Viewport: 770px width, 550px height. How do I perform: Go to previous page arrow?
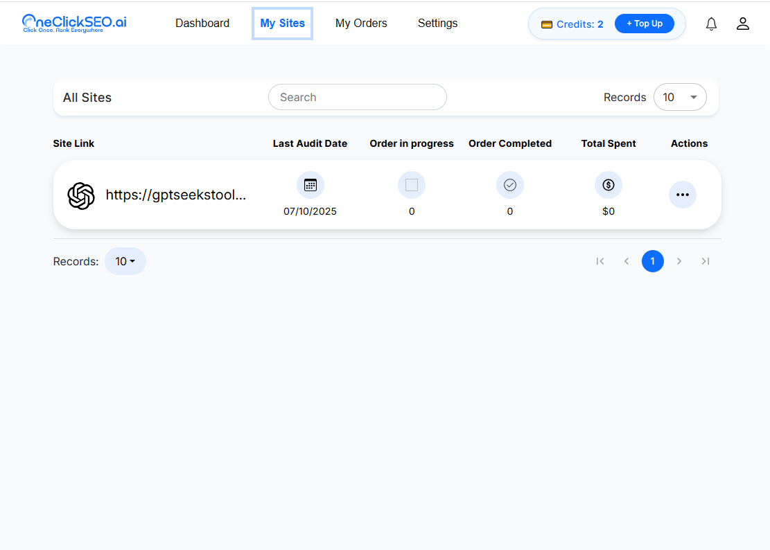(626, 261)
